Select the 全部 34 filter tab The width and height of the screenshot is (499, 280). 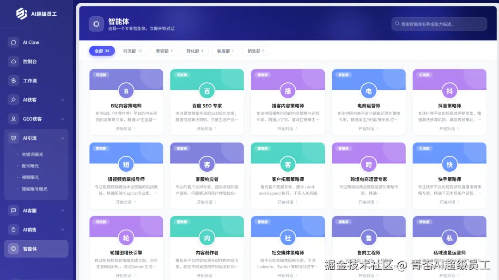102,51
